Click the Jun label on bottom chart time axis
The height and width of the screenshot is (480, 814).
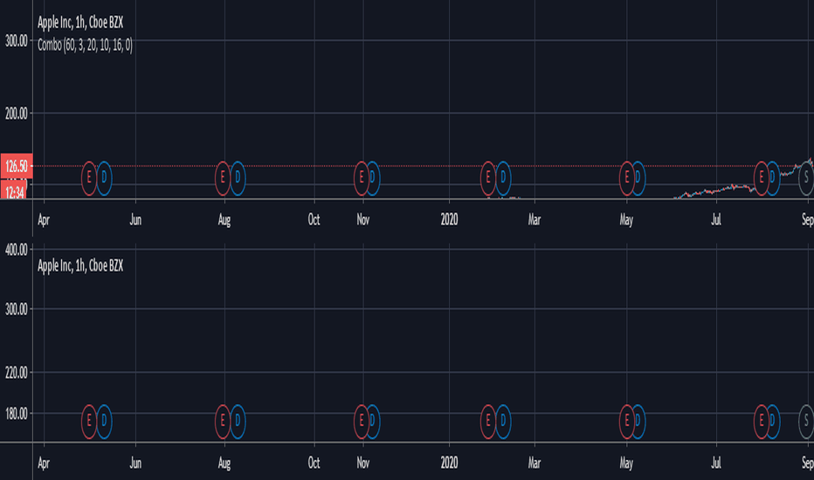tap(135, 463)
